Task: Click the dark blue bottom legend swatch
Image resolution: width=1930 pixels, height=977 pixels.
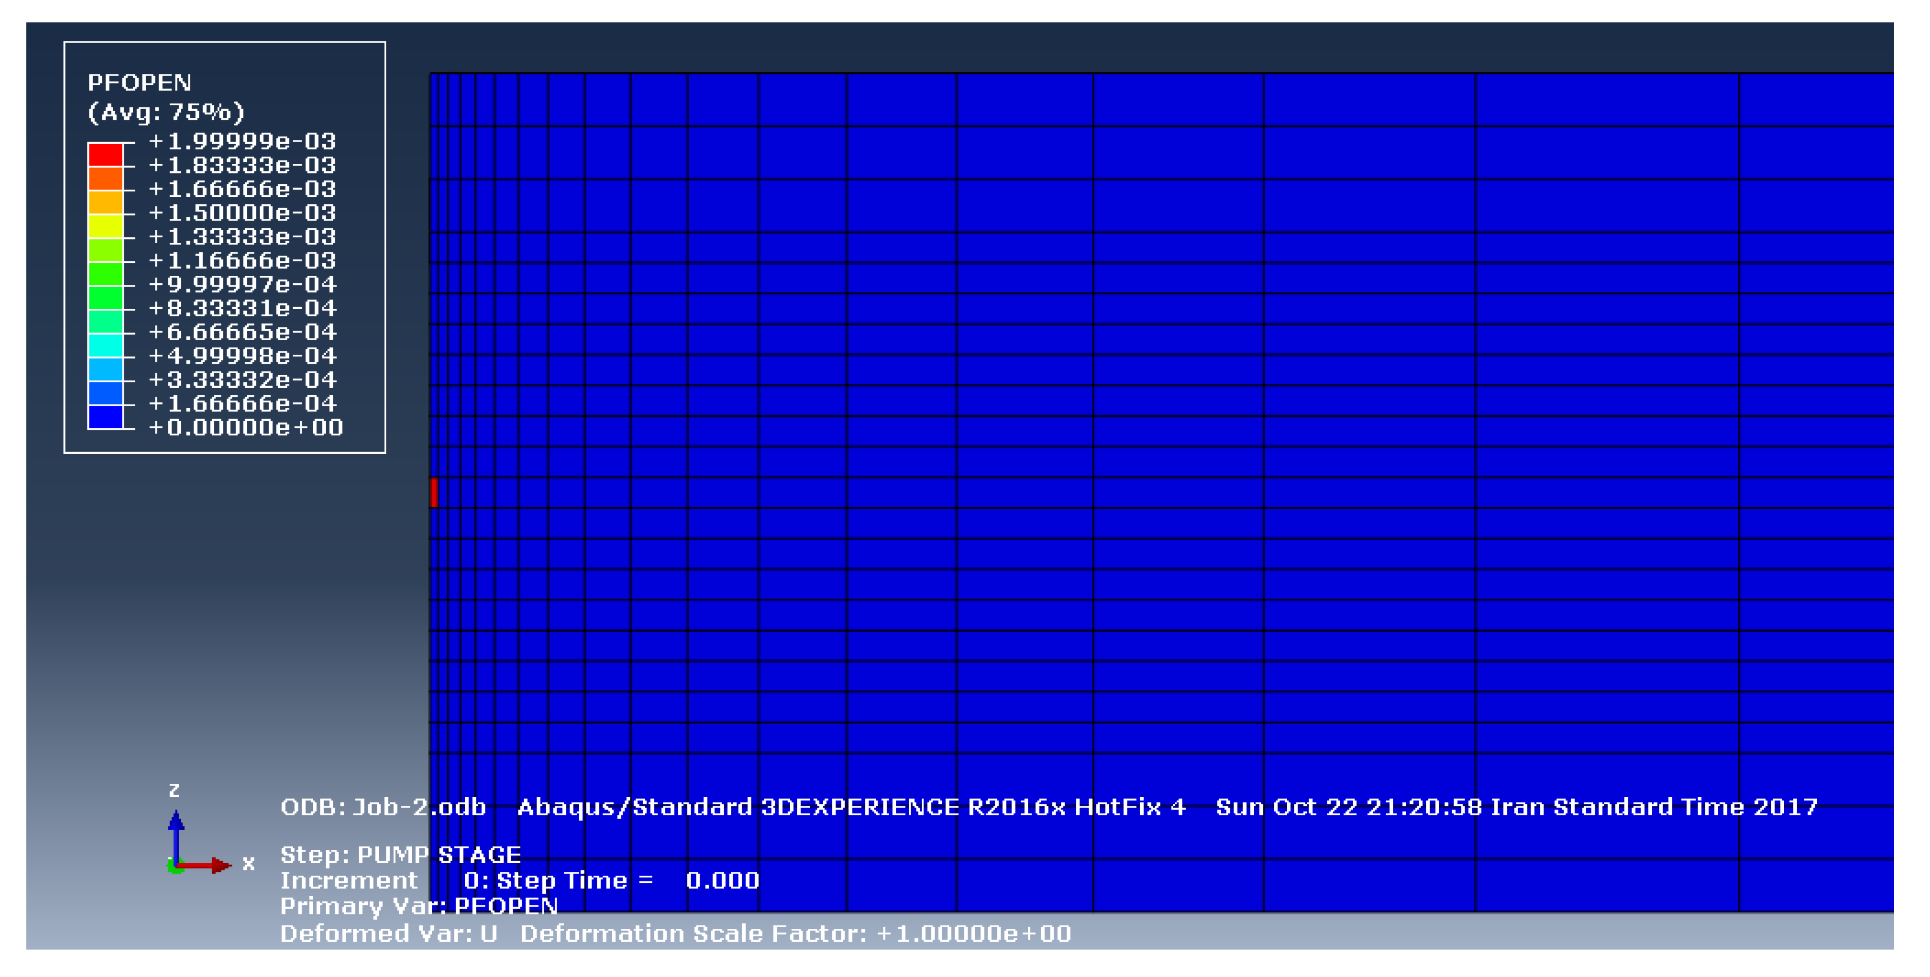Action: point(105,416)
